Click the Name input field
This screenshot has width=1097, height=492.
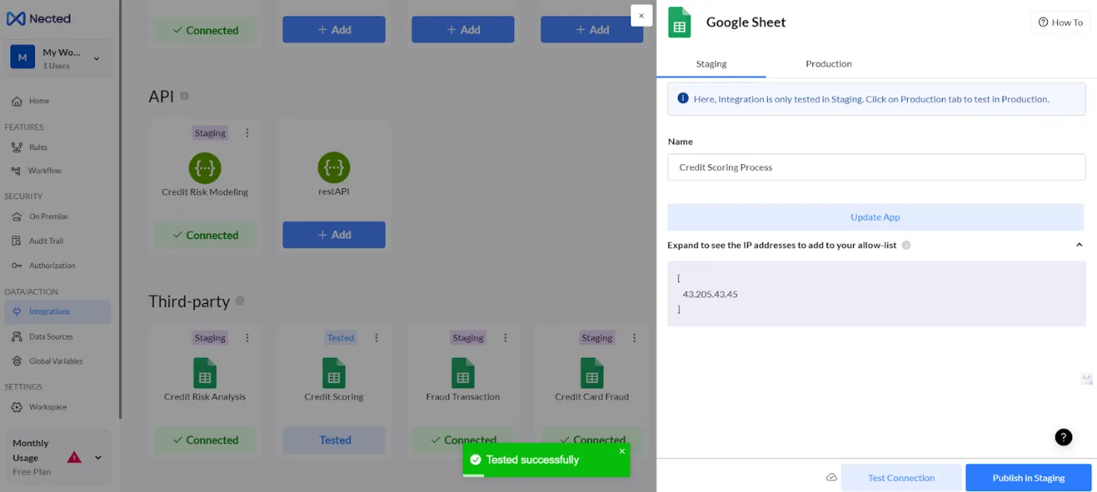tap(876, 167)
